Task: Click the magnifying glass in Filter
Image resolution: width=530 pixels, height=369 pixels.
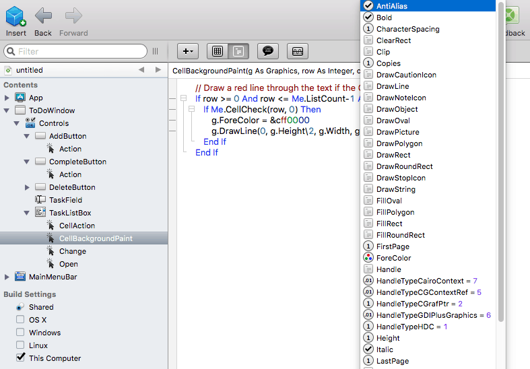Action: point(11,51)
